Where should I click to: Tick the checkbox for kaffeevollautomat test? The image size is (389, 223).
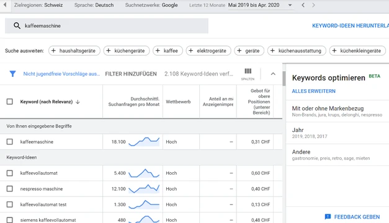click(x=10, y=204)
